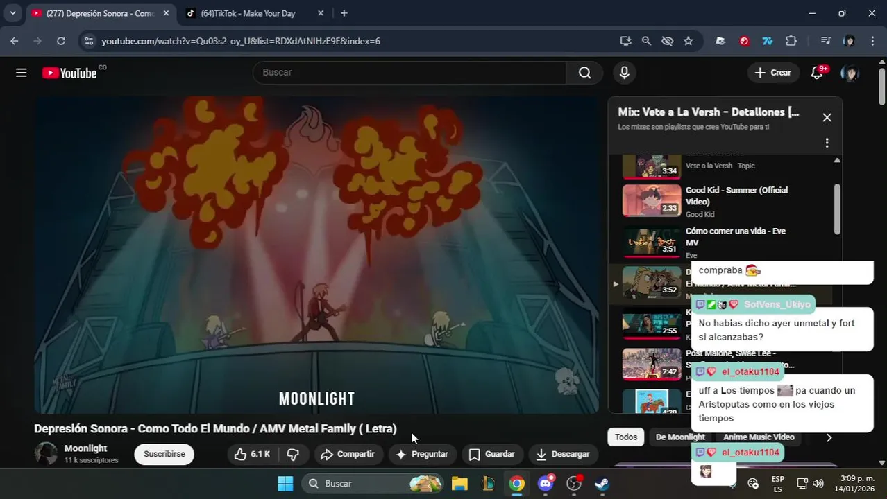Open Chrome three-dot menu
887x499 pixels.
[872, 41]
